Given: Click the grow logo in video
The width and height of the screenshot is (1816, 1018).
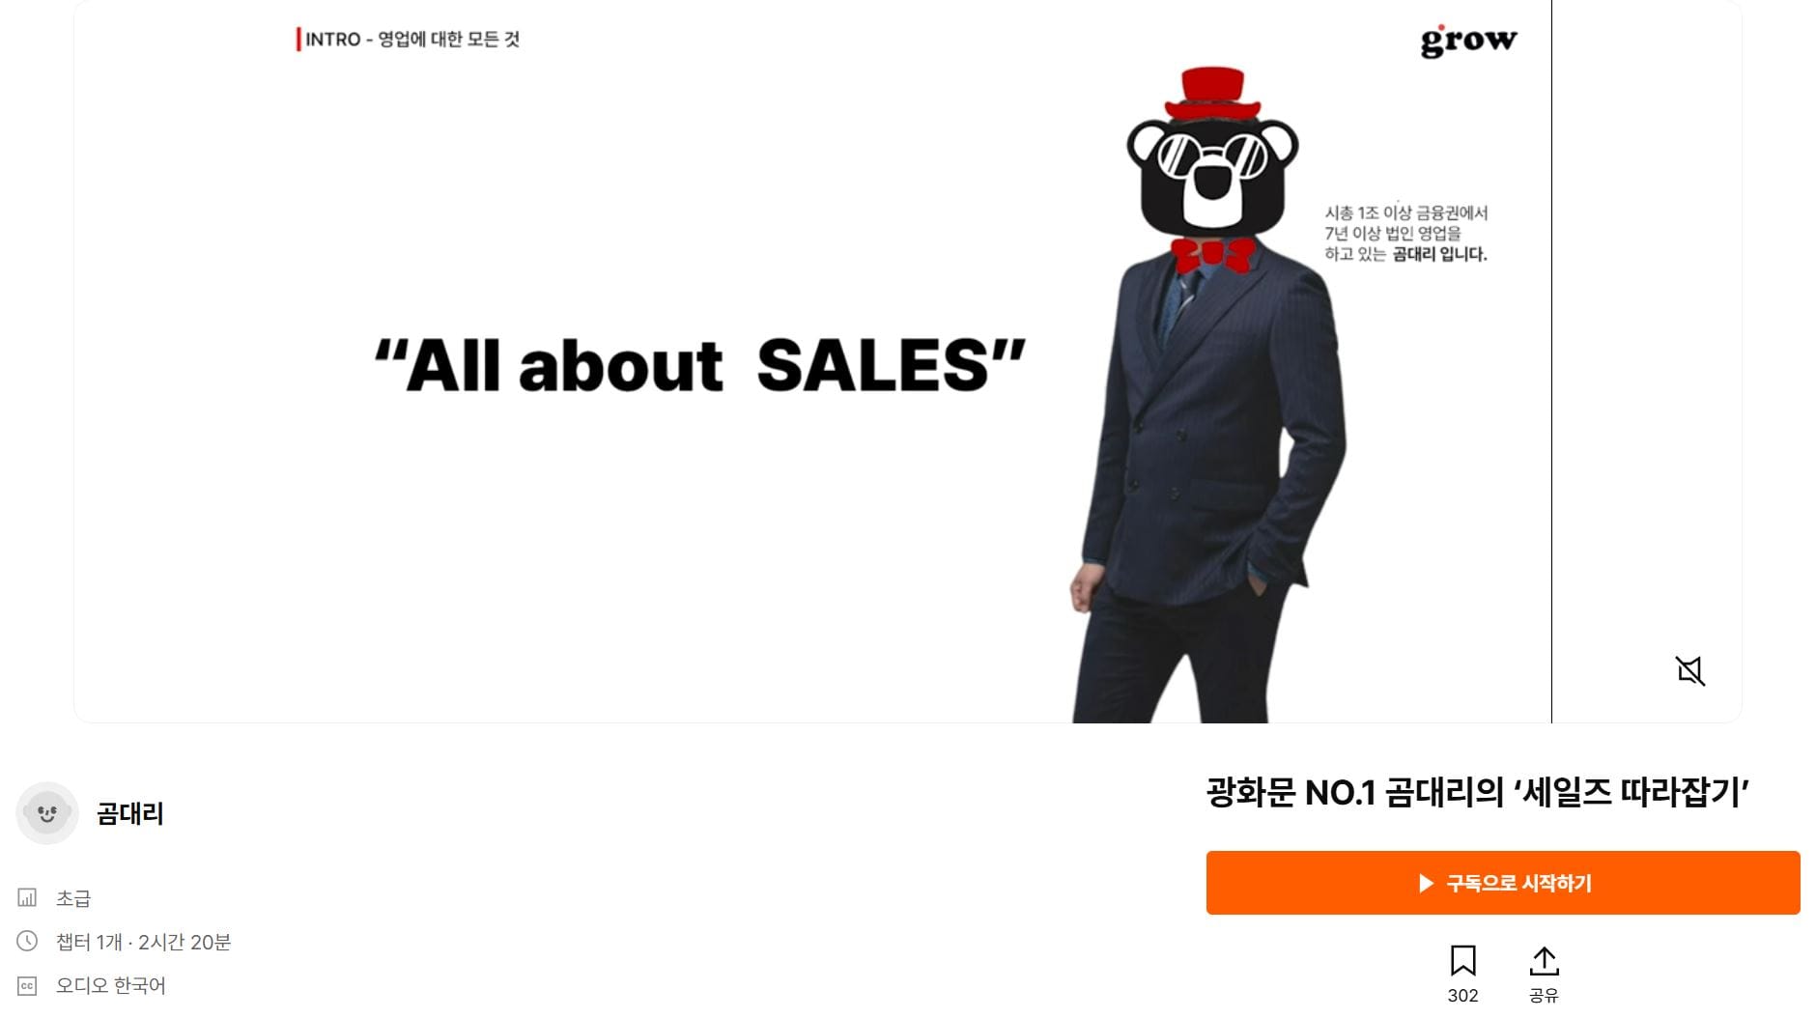Looking at the screenshot, I should (x=1468, y=41).
